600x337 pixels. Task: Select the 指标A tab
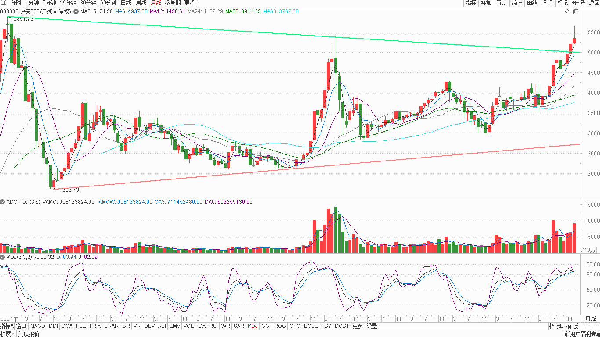pyautogui.click(x=7, y=326)
